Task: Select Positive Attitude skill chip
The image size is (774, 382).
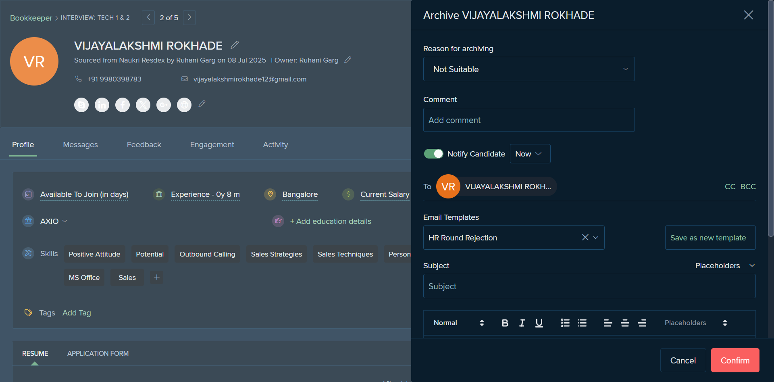Action: click(94, 254)
